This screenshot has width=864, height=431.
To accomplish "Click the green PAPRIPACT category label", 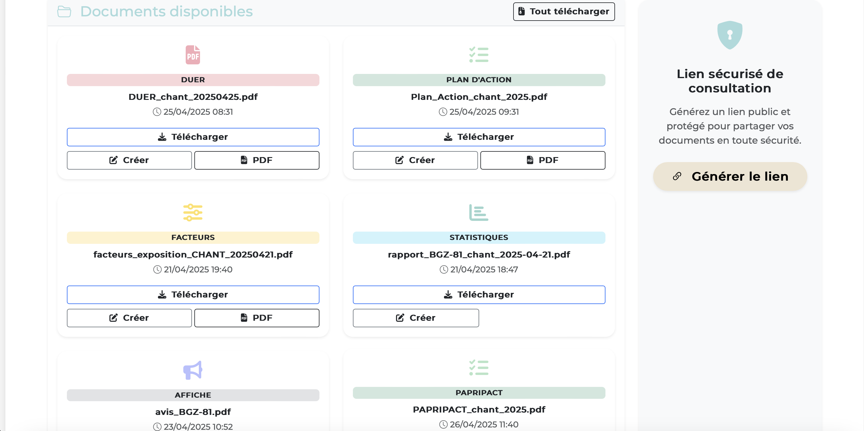I will pyautogui.click(x=479, y=393).
